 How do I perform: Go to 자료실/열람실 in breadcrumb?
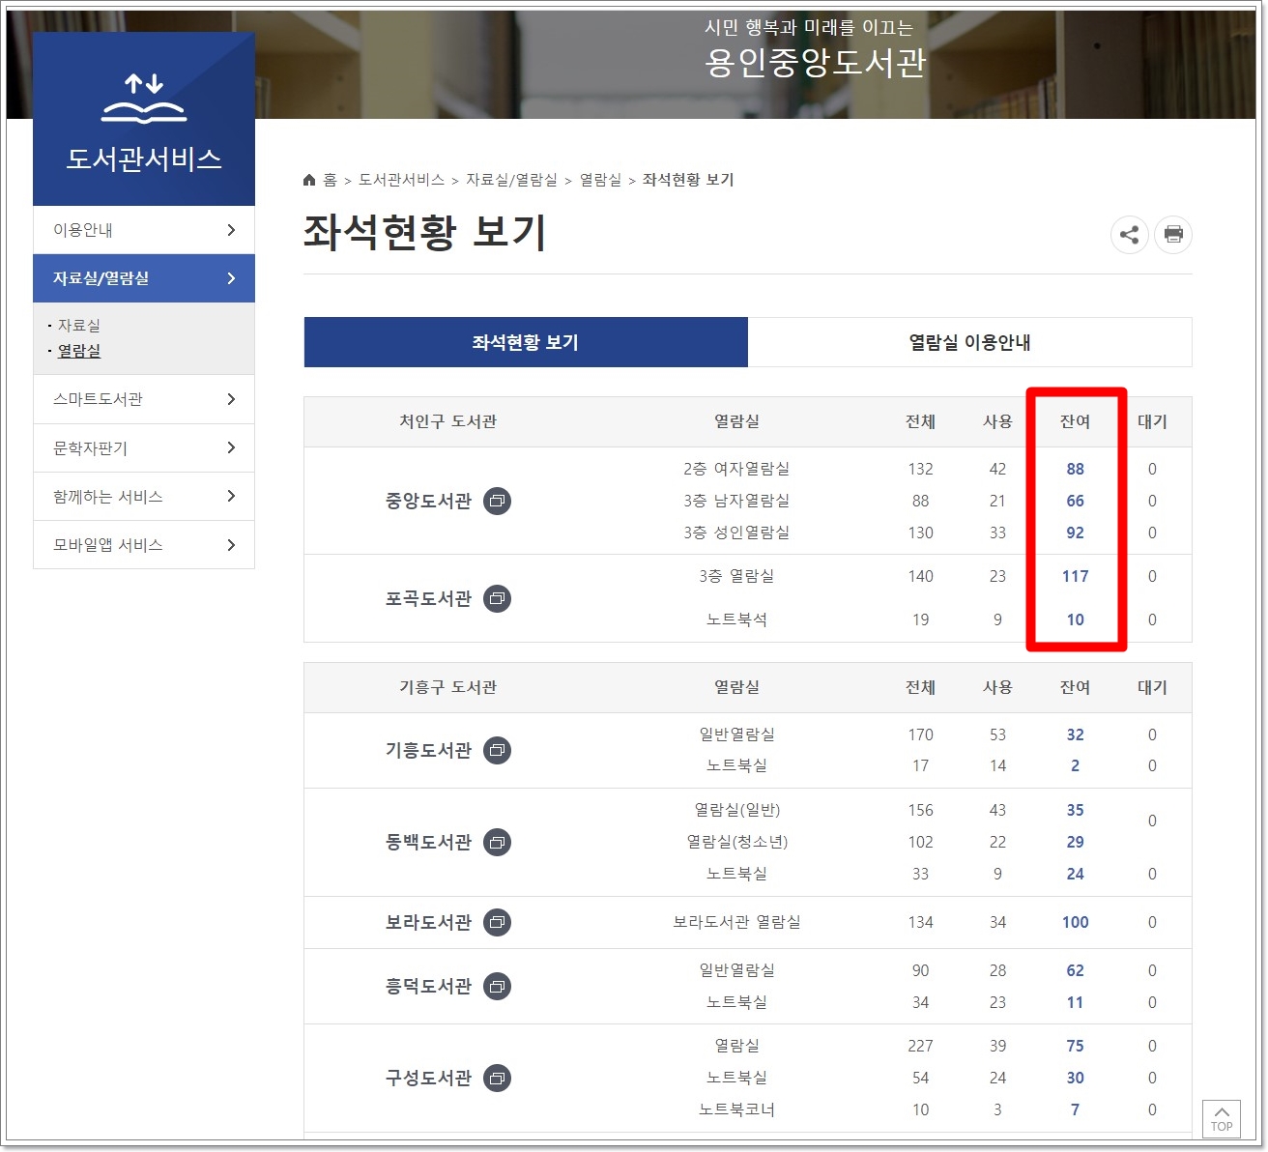tap(511, 180)
